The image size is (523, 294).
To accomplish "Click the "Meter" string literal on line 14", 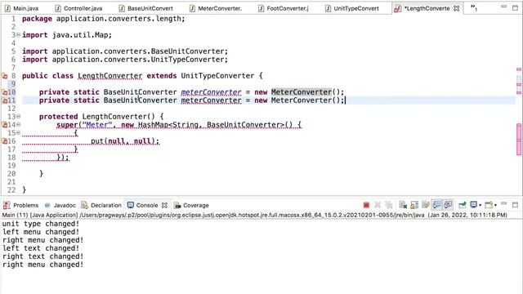I will click(96, 125).
